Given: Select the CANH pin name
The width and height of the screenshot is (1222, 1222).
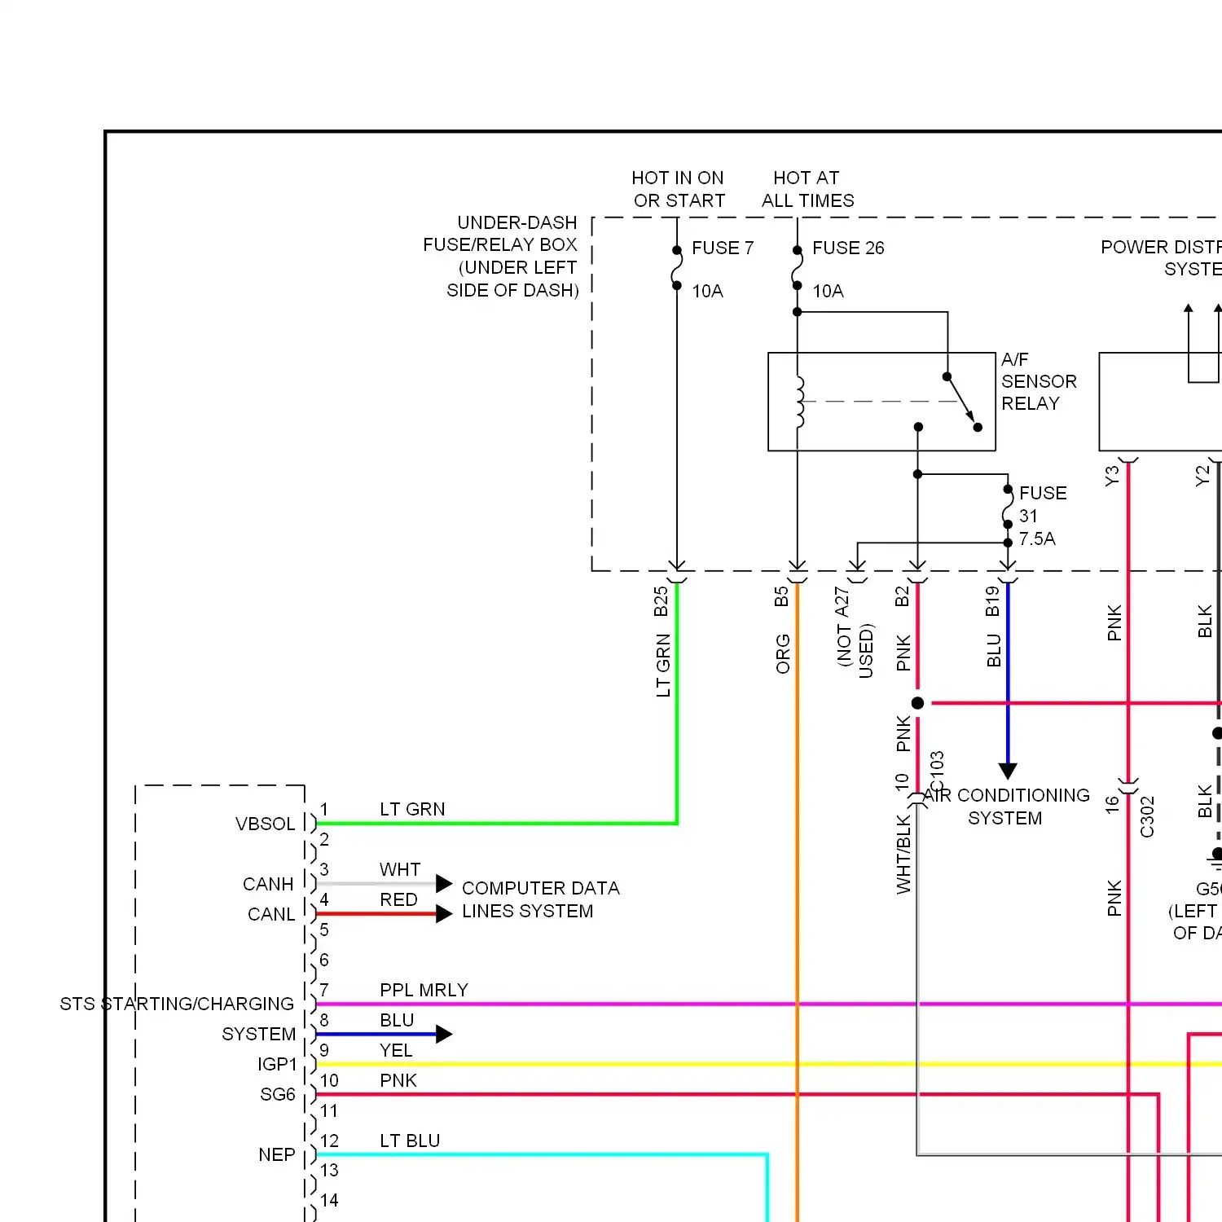Looking at the screenshot, I should tap(268, 884).
